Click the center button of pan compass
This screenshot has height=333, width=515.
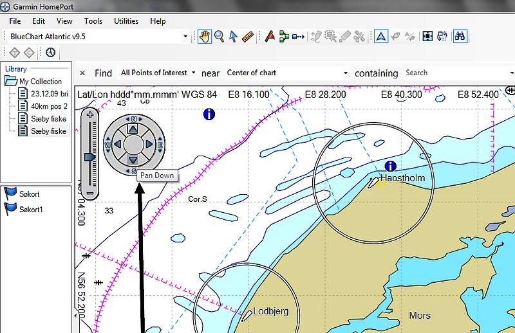tap(133, 145)
